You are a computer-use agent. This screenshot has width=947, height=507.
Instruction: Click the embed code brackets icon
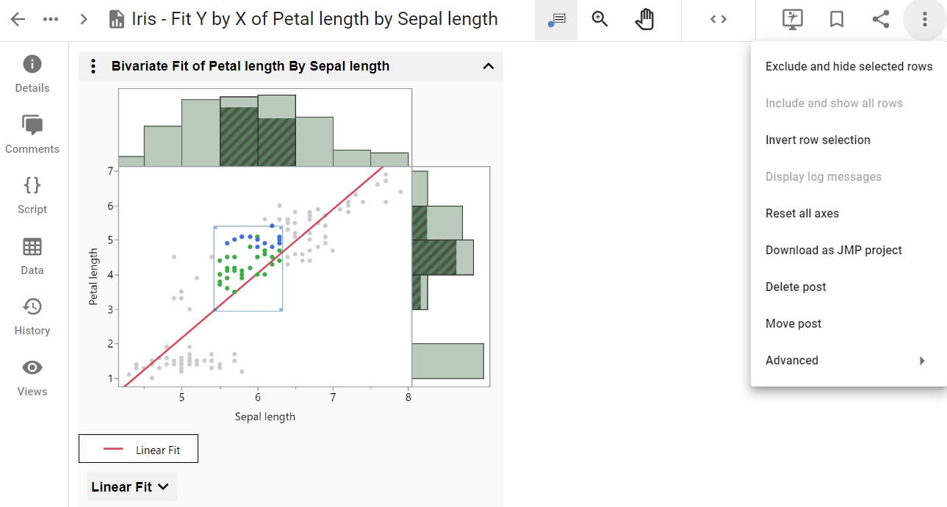(719, 20)
